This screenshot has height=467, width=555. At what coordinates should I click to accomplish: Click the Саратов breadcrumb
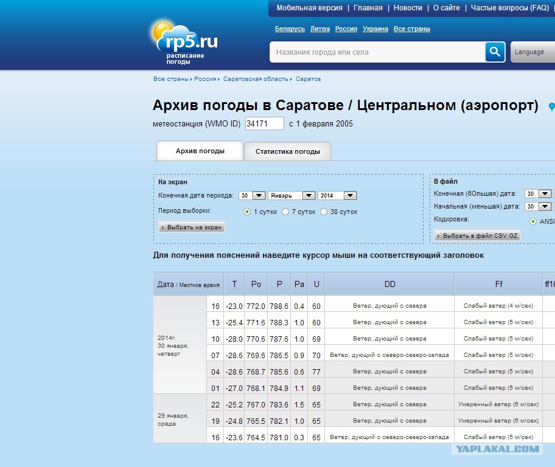[308, 79]
